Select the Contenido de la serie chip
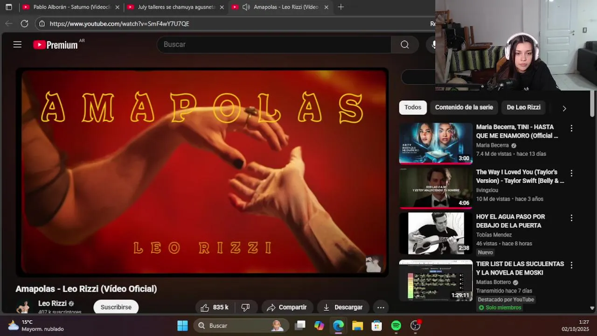This screenshot has width=597, height=336. 464,107
